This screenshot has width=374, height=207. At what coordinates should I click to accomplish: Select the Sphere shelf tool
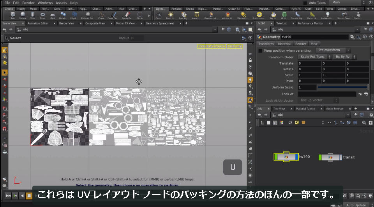point(23,16)
